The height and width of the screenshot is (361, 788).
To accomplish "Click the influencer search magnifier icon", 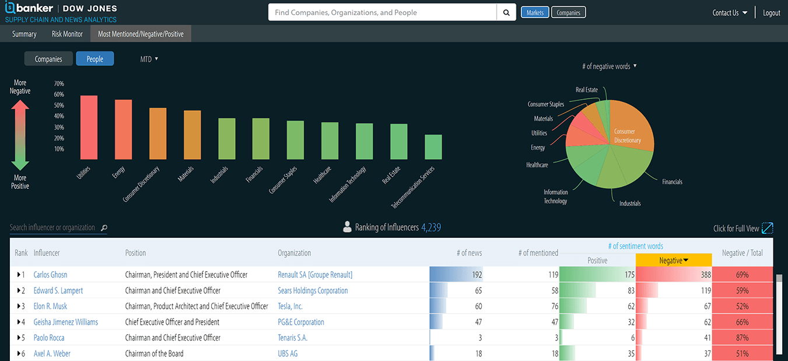I will coord(104,228).
